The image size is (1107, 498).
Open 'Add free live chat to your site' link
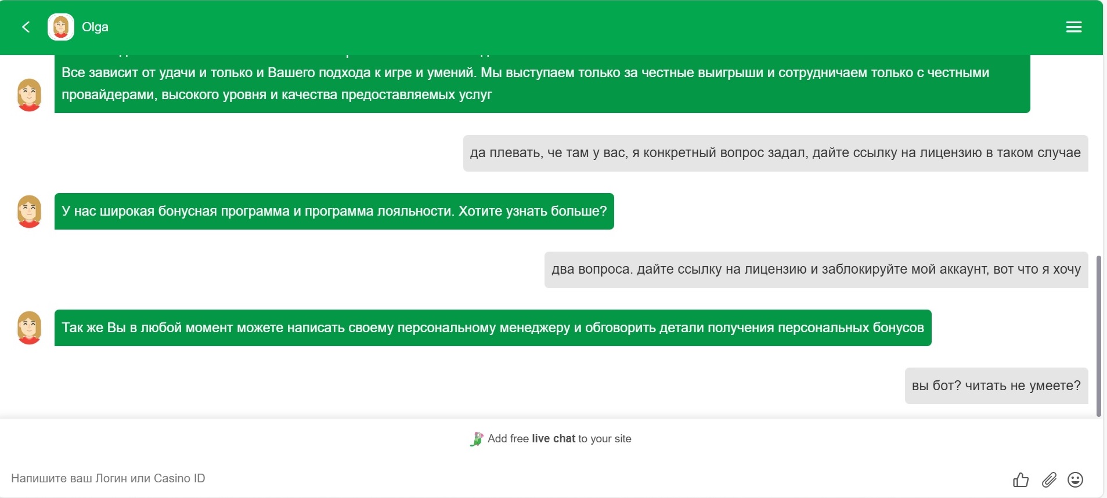pos(559,439)
